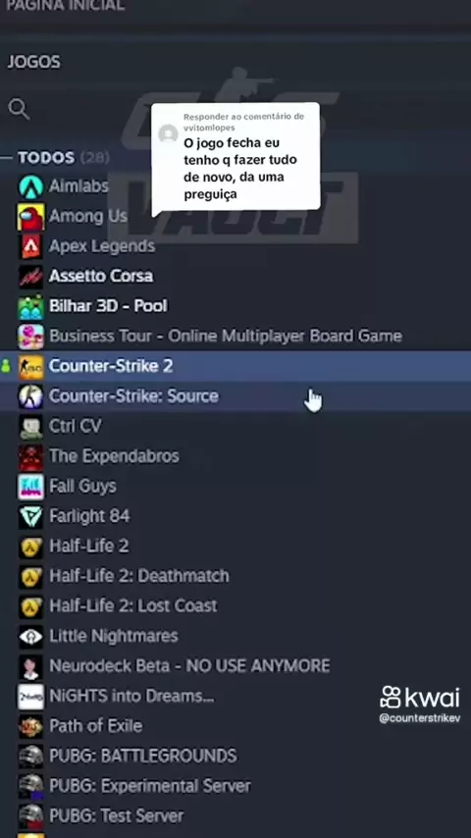The height and width of the screenshot is (838, 471).
Task: Open the JOGOS filter header
Action: click(33, 62)
